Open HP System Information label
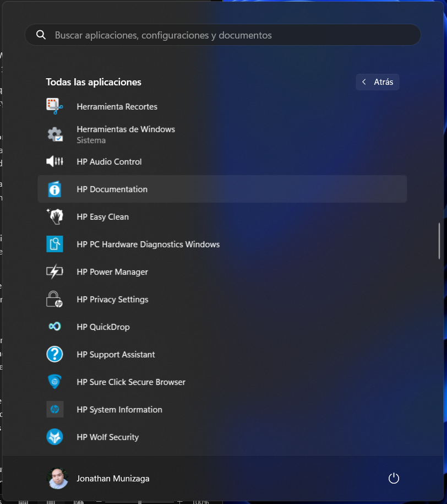The image size is (447, 504). tap(119, 409)
